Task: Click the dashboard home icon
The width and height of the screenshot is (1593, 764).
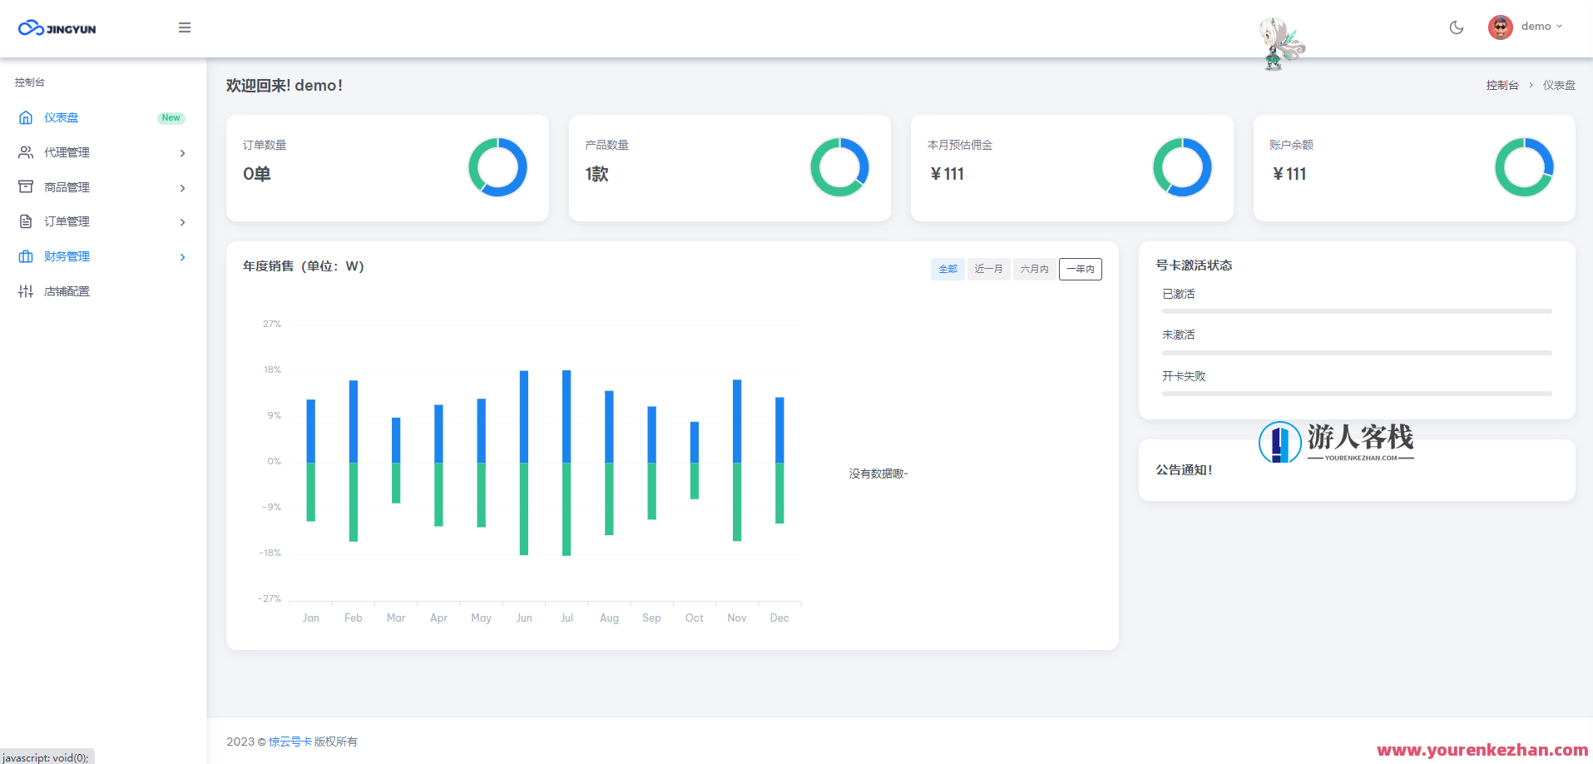Action: pyautogui.click(x=26, y=117)
